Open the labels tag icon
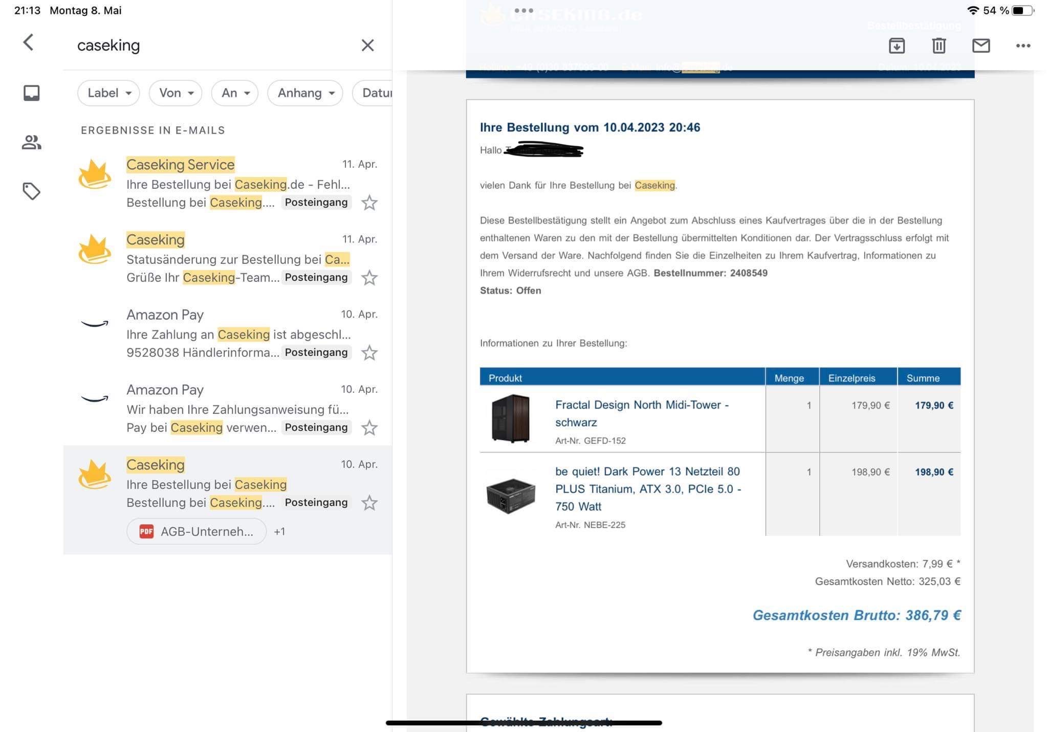 pos(32,191)
